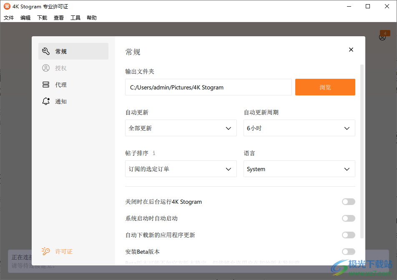Open the 授权 section via its person icon
This screenshot has width=397, height=280.
tap(46, 67)
